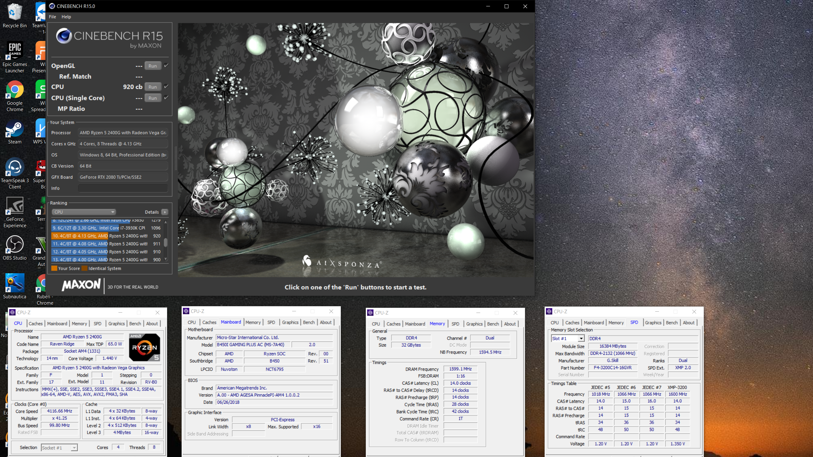Open SPD tab in Memory CPU-Z window
This screenshot has height=457, width=813.
pyautogui.click(x=455, y=324)
